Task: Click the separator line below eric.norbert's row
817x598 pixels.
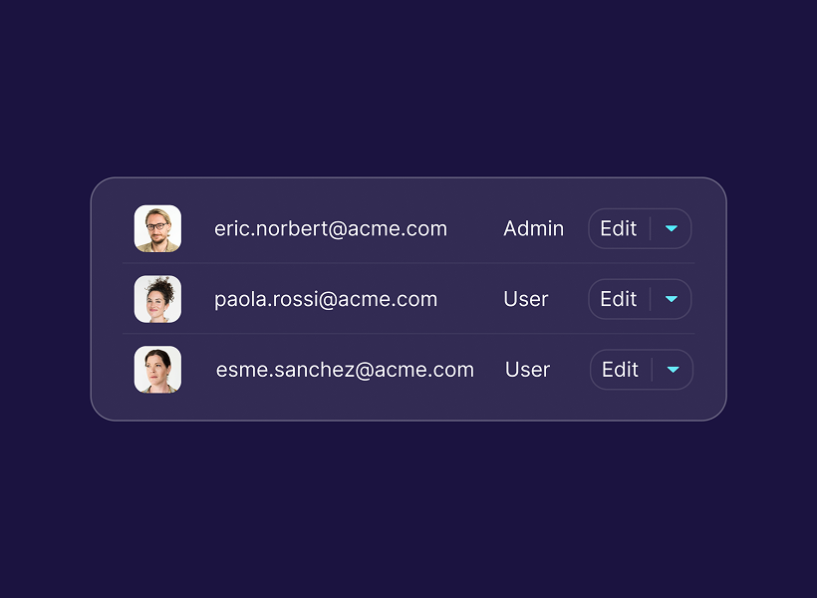Action: point(408,263)
